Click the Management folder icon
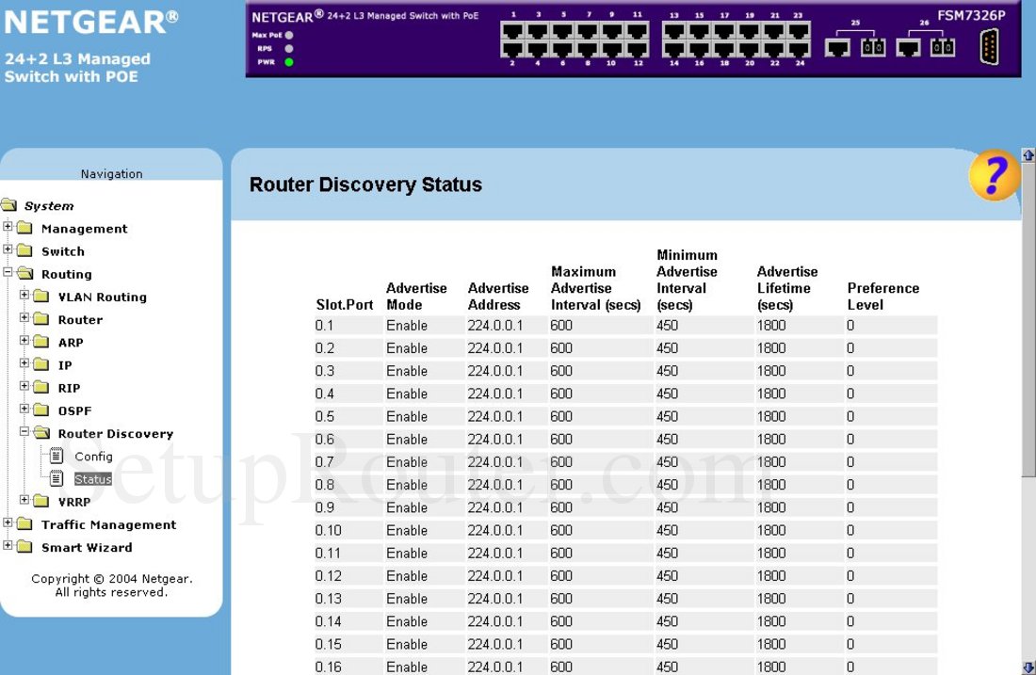1036x675 pixels. 25,228
